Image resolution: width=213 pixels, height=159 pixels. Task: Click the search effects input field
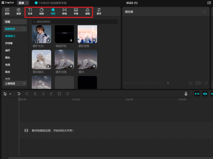click(x=75, y=22)
